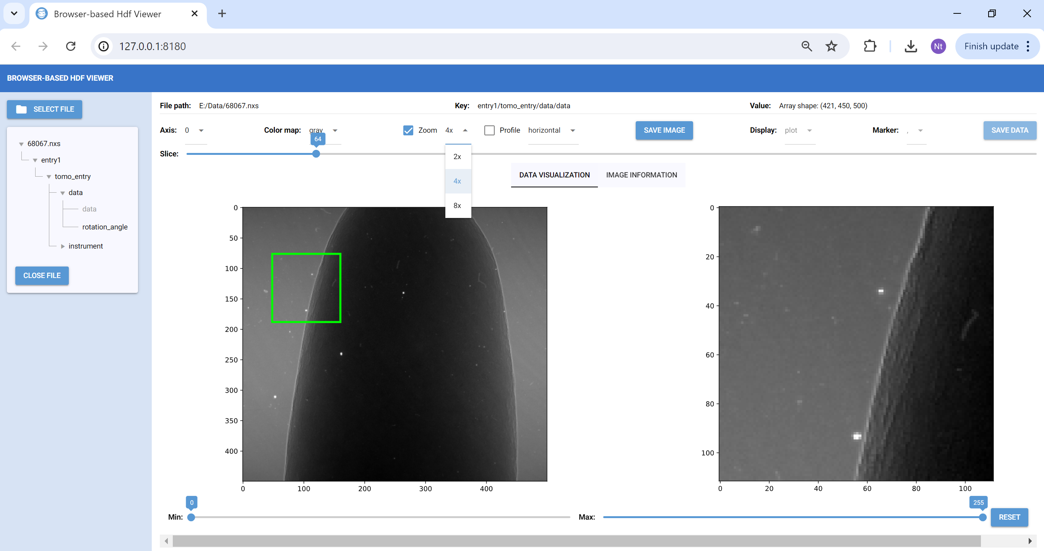The image size is (1044, 551).
Task: Collapse the Zoom level dropdown
Action: click(x=458, y=130)
